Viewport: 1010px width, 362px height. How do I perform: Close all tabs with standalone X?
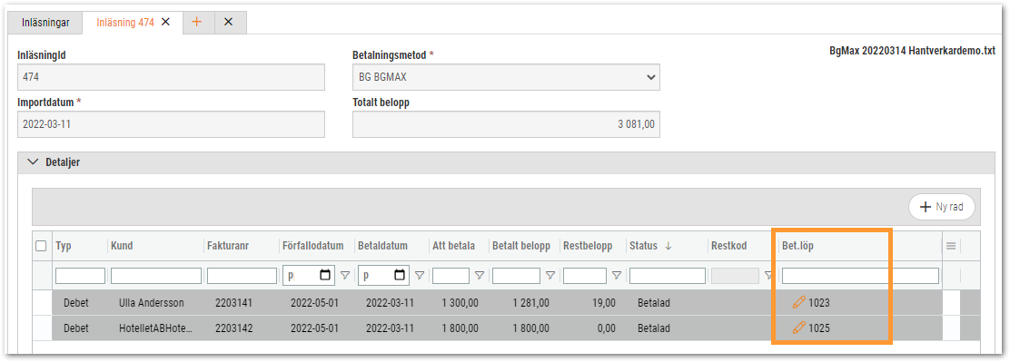(228, 22)
